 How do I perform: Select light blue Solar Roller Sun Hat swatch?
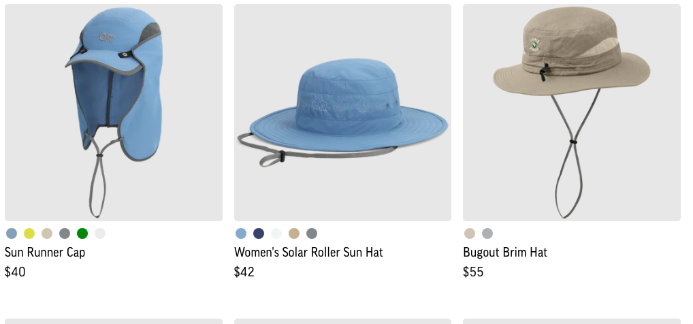(241, 233)
